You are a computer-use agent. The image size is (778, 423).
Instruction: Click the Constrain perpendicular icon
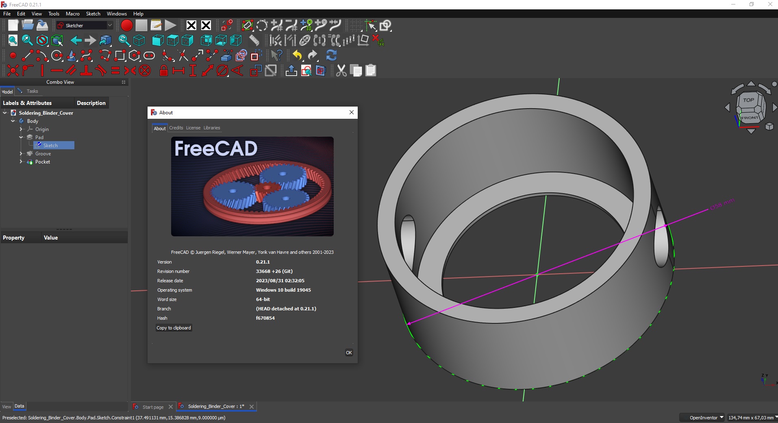[86, 71]
